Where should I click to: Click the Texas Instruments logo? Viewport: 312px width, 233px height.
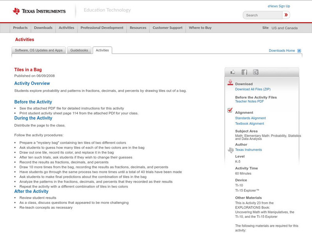(x=39, y=11)
